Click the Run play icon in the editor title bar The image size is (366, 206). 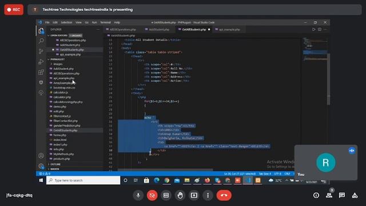[x=314, y=29]
